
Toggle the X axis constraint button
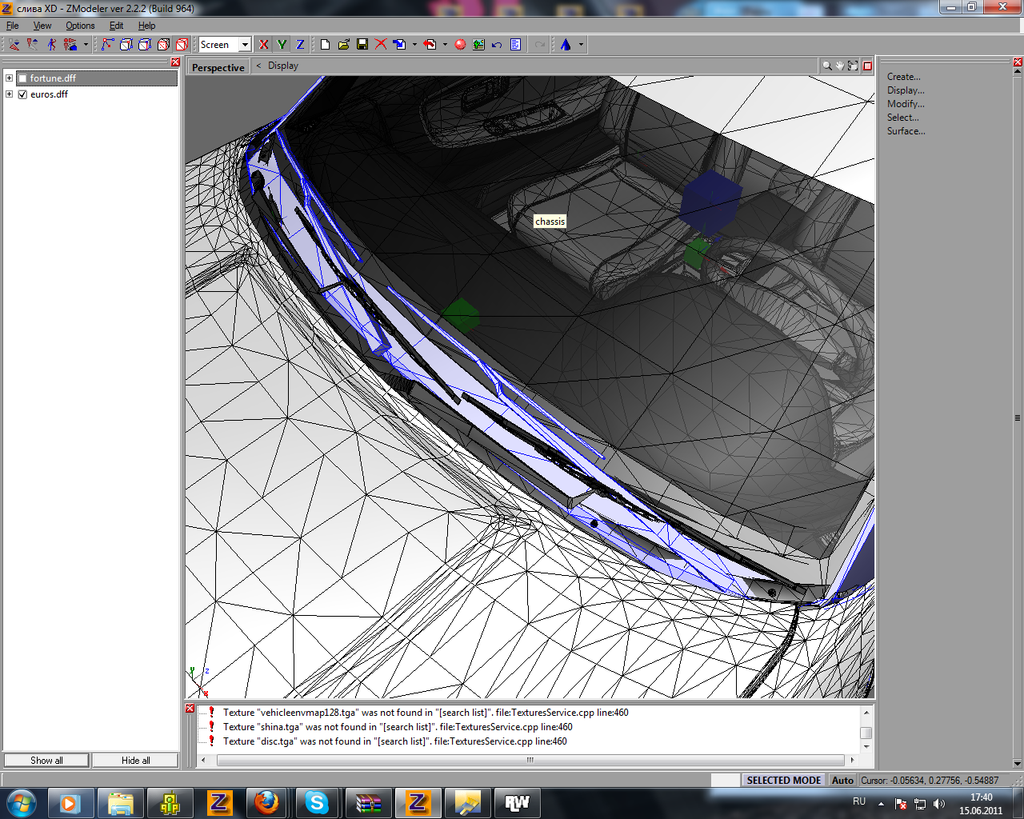pyautogui.click(x=264, y=45)
